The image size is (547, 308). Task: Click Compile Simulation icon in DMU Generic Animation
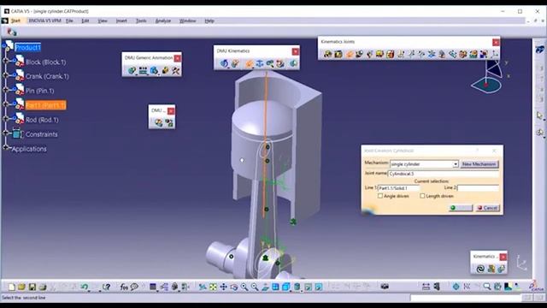click(143, 70)
